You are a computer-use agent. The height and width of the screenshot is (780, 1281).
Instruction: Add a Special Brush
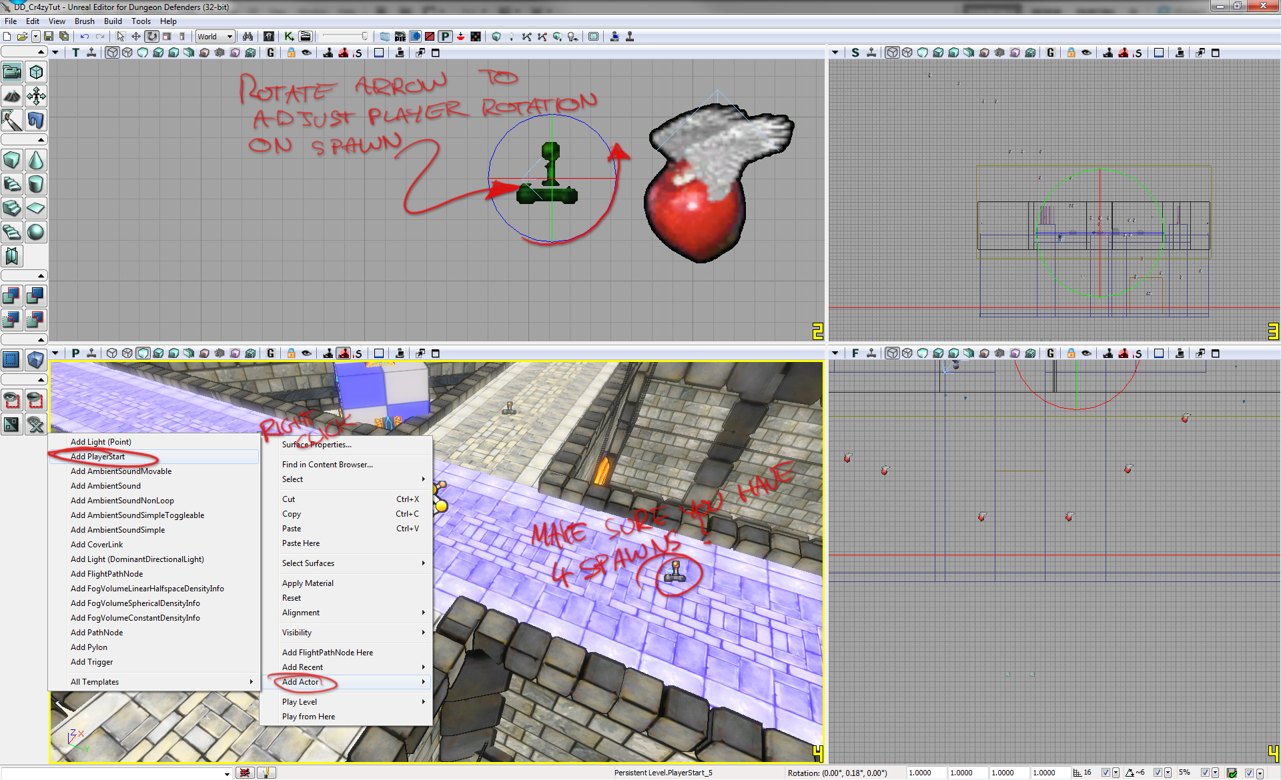tap(12, 360)
